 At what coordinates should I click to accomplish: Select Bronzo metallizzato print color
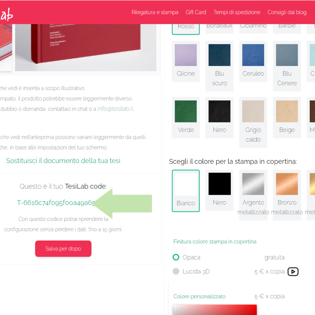[x=287, y=195]
